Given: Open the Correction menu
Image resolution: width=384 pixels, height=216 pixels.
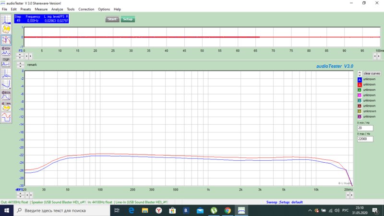Looking at the screenshot, I should [86, 9].
